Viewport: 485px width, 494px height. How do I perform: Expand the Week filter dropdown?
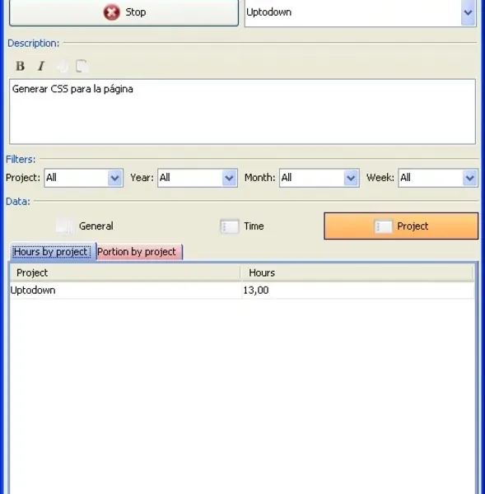pyautogui.click(x=469, y=178)
